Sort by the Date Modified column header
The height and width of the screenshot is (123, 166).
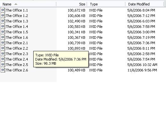[x=144, y=4]
